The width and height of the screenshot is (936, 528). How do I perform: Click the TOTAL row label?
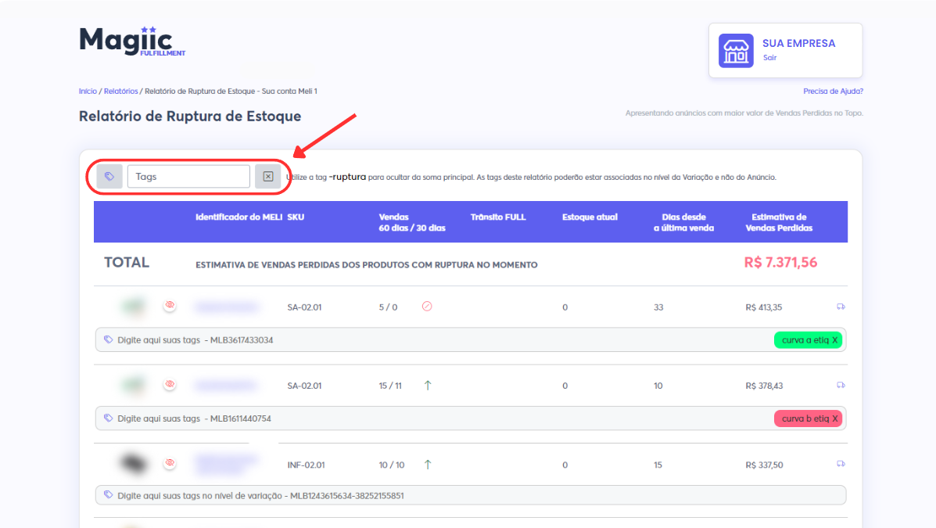(x=127, y=262)
